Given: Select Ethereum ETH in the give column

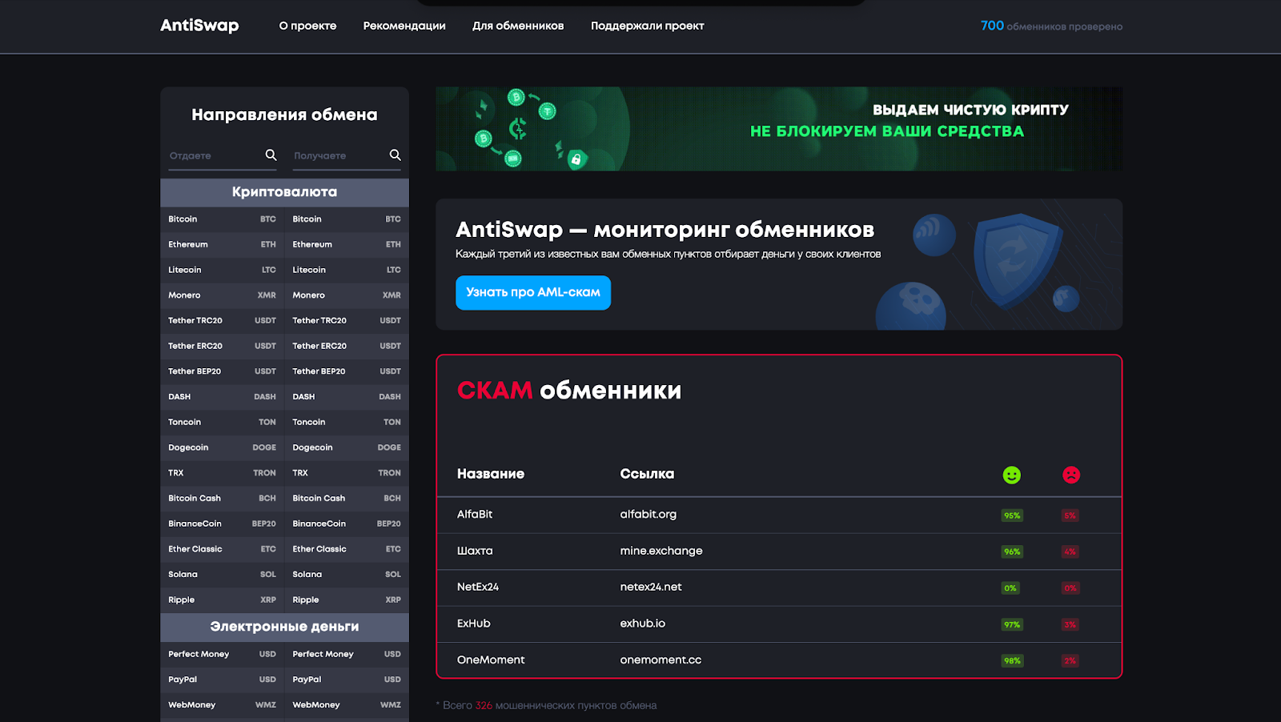Looking at the screenshot, I should pyautogui.click(x=222, y=244).
